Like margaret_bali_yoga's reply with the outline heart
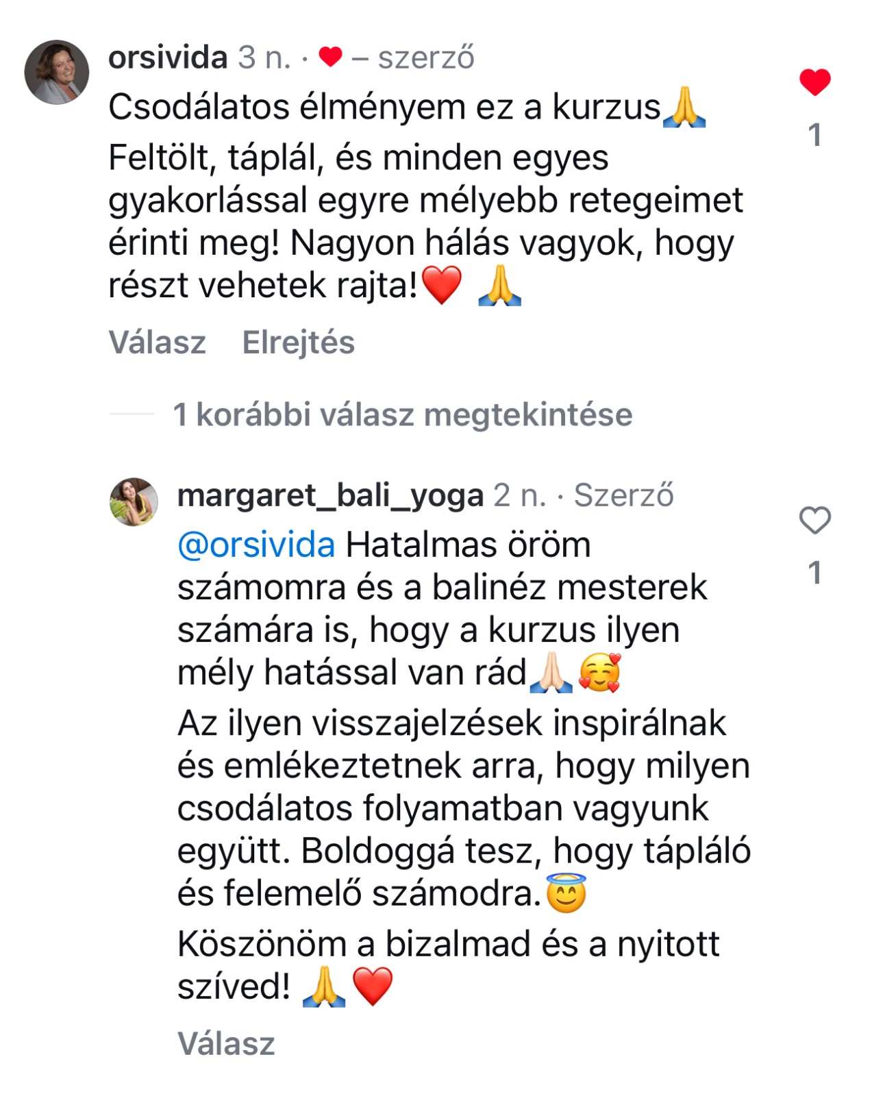This screenshot has width=872, height=1096. (x=814, y=521)
